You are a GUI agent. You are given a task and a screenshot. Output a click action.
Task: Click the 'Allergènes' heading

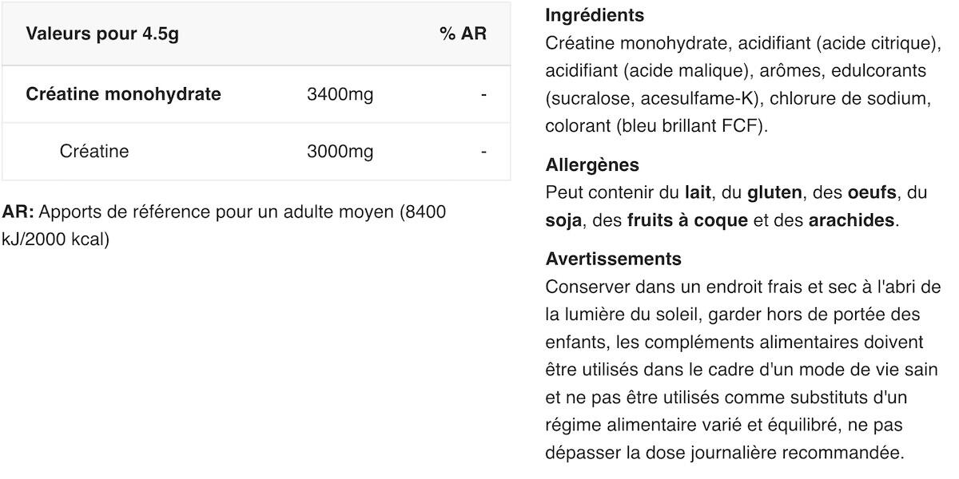tap(591, 165)
